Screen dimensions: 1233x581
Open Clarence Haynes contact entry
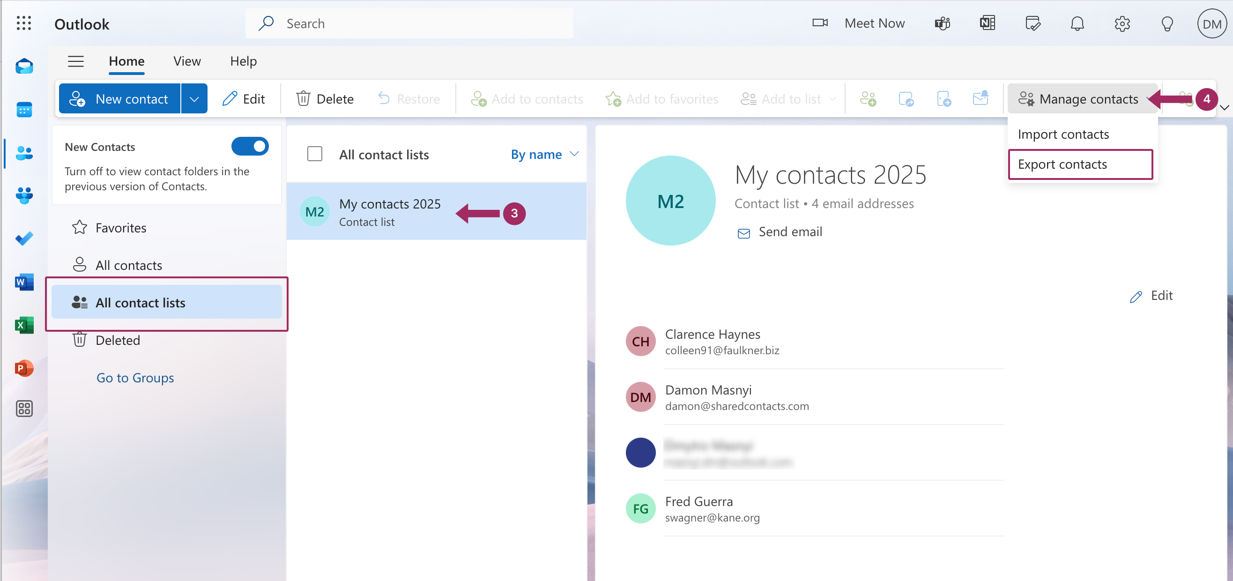click(814, 342)
